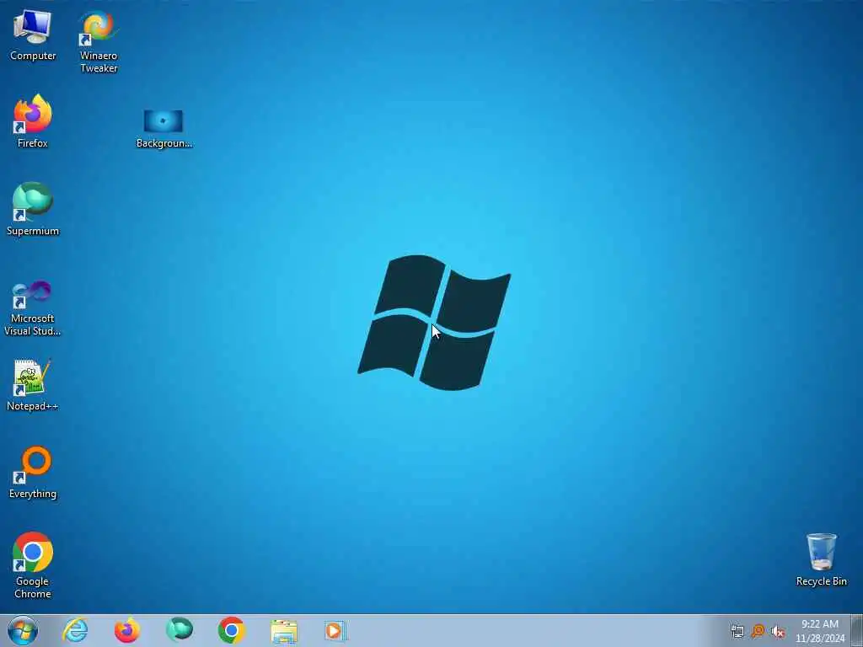The height and width of the screenshot is (647, 863).
Task: Open Windows Explorer from the taskbar
Action: click(284, 631)
